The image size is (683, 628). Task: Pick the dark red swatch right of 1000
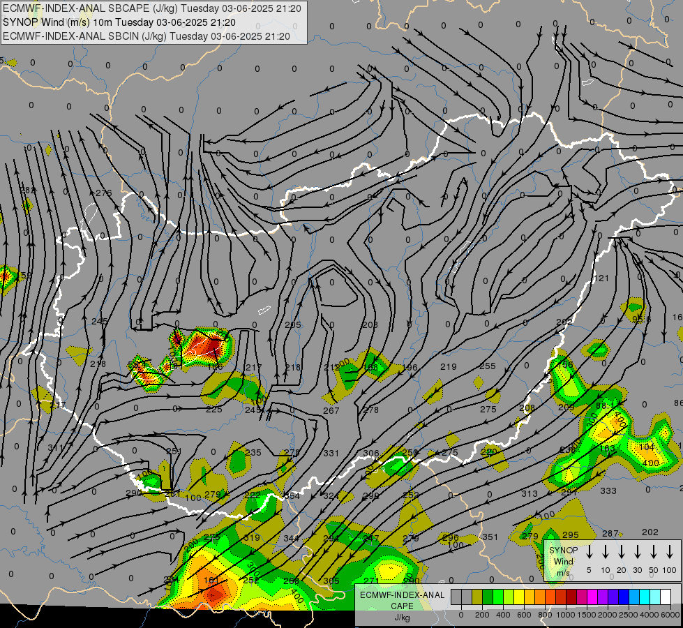(x=571, y=597)
